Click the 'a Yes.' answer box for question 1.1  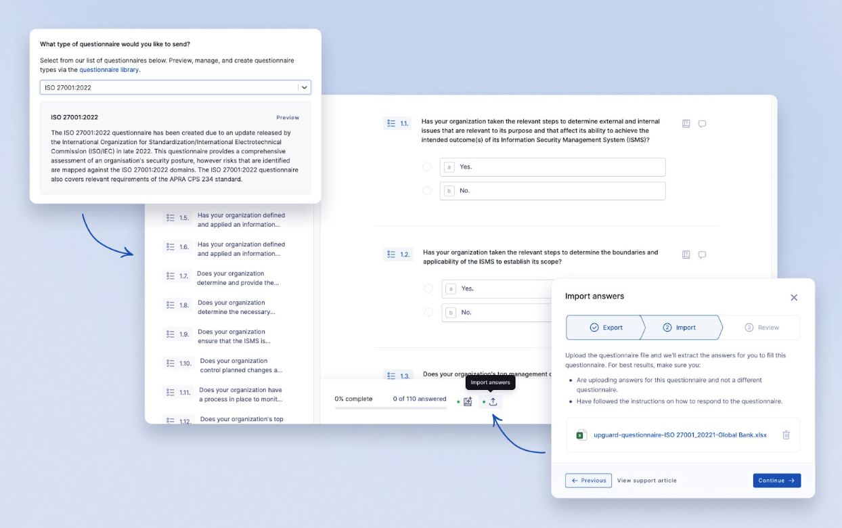(552, 167)
